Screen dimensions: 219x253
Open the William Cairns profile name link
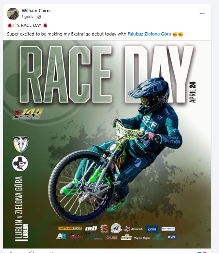pos(36,11)
